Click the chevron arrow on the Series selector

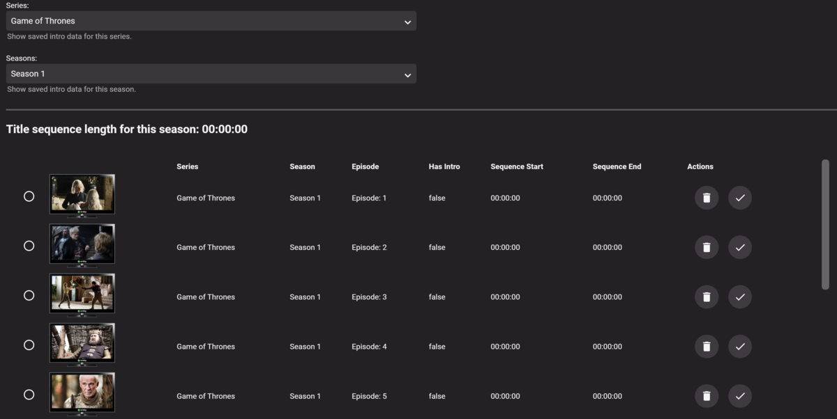[407, 22]
